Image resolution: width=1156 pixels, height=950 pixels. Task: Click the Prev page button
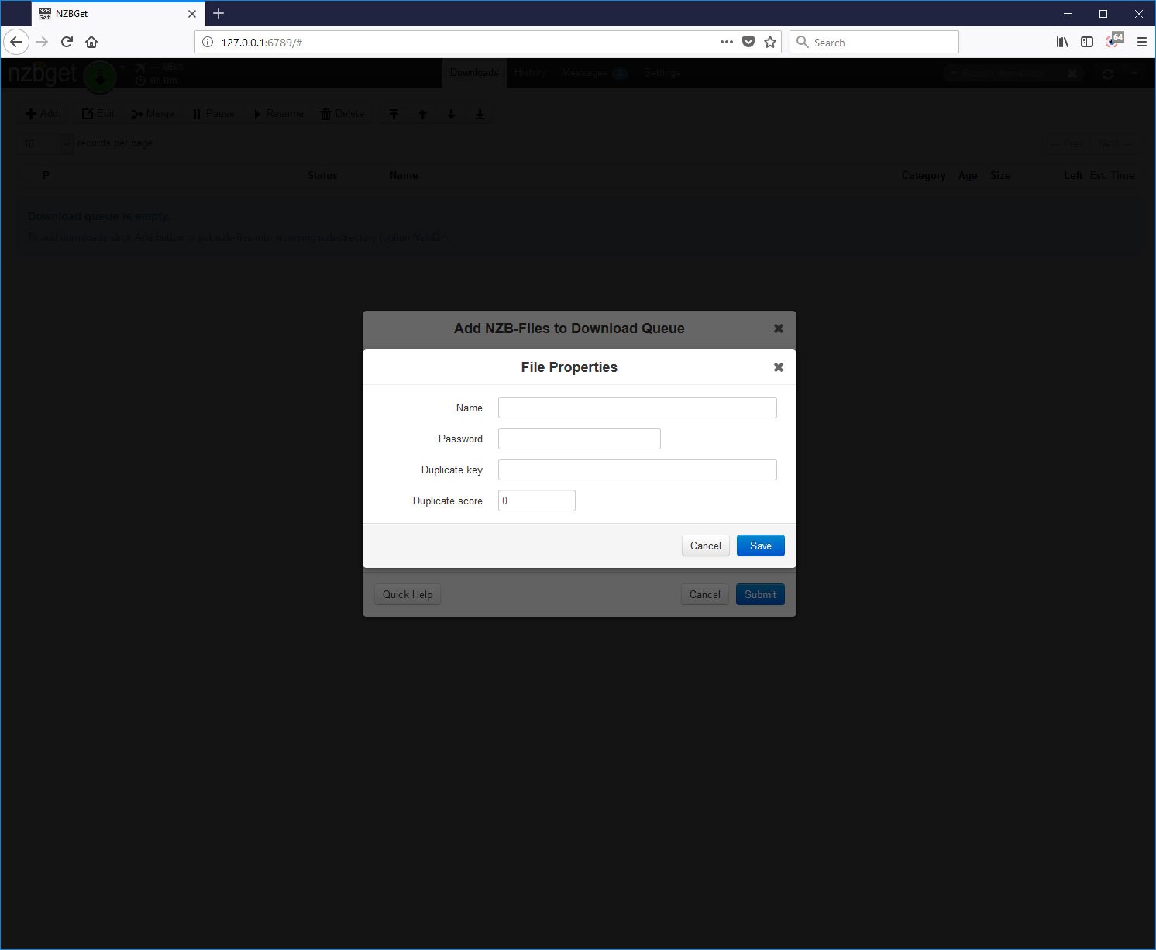1067,144
